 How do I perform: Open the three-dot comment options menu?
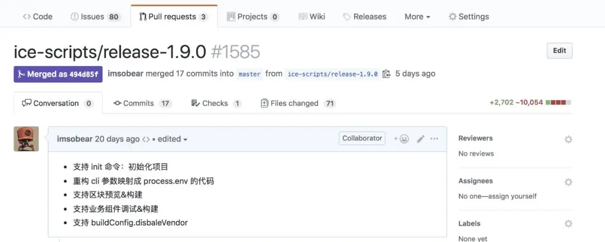[x=434, y=139]
